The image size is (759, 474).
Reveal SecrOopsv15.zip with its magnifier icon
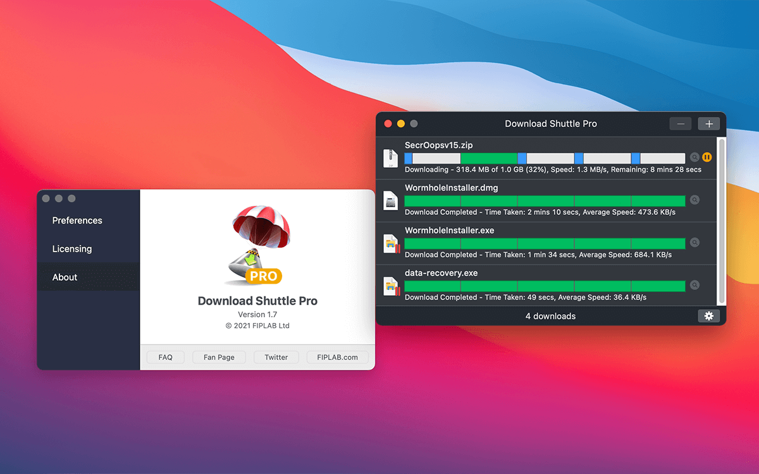694,157
